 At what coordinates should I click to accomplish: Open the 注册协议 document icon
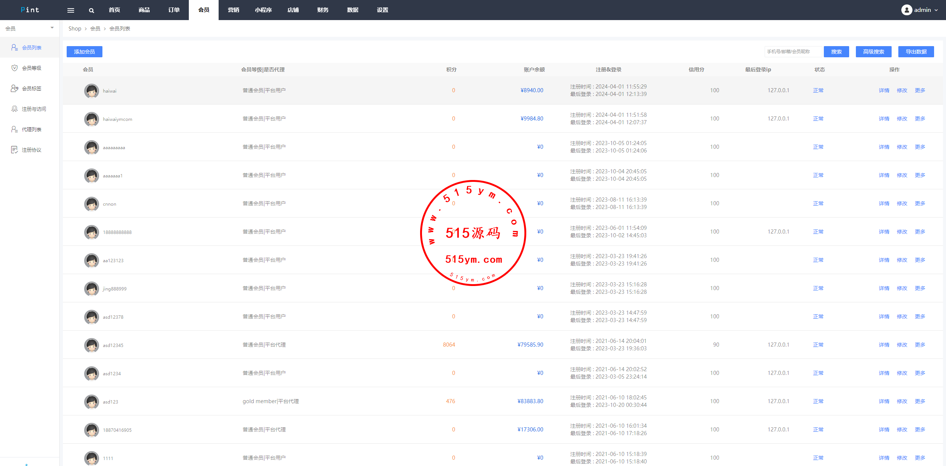click(x=14, y=150)
